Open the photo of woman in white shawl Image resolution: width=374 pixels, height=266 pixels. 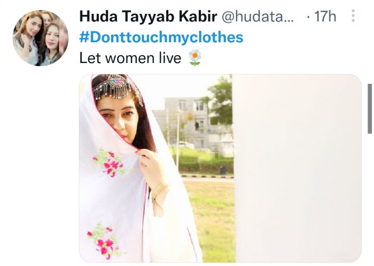coord(157,168)
